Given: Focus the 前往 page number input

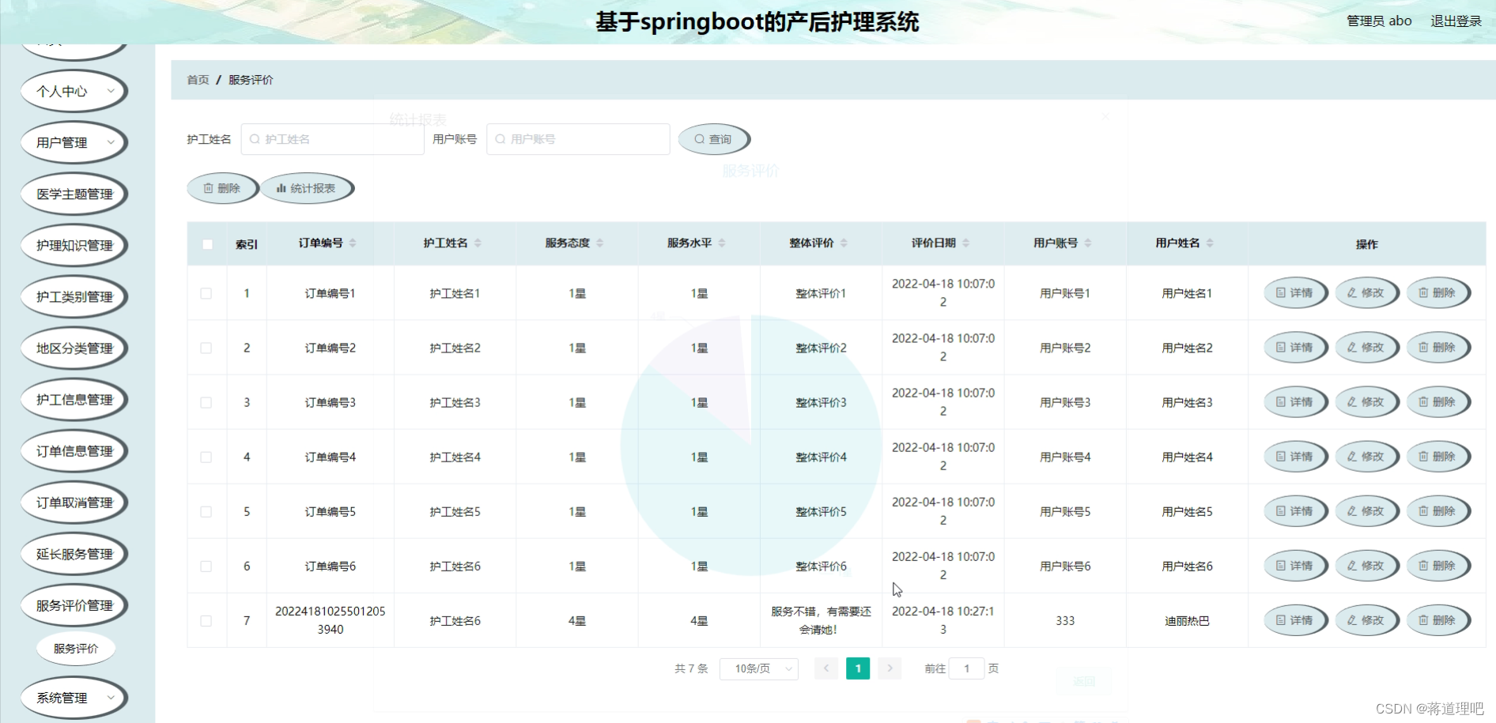Looking at the screenshot, I should 966,668.
